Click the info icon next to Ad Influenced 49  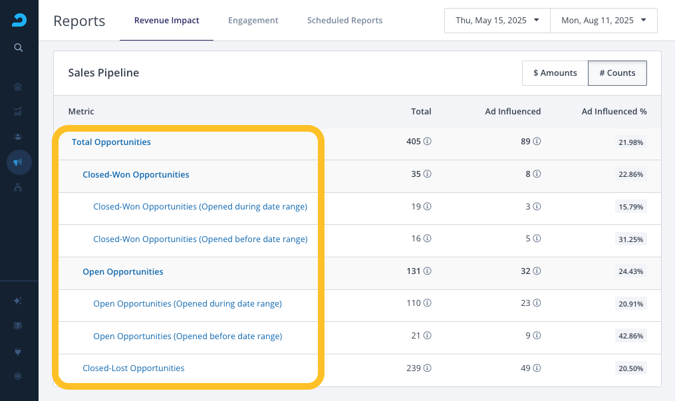point(537,368)
